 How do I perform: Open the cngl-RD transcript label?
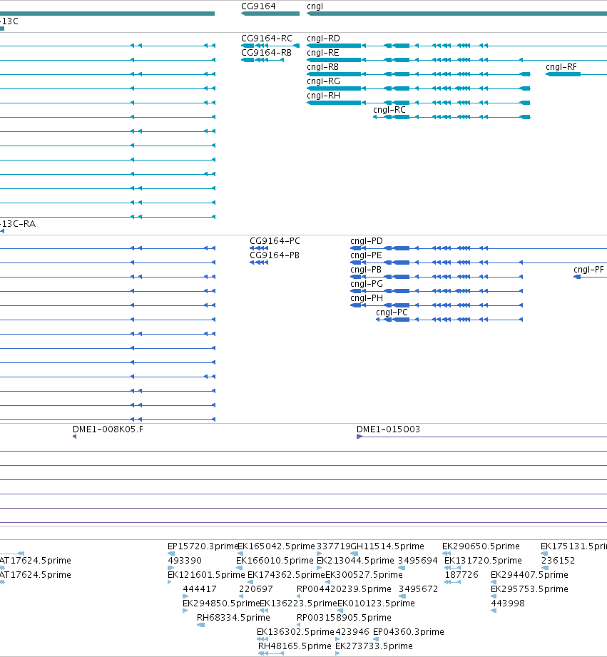(323, 38)
